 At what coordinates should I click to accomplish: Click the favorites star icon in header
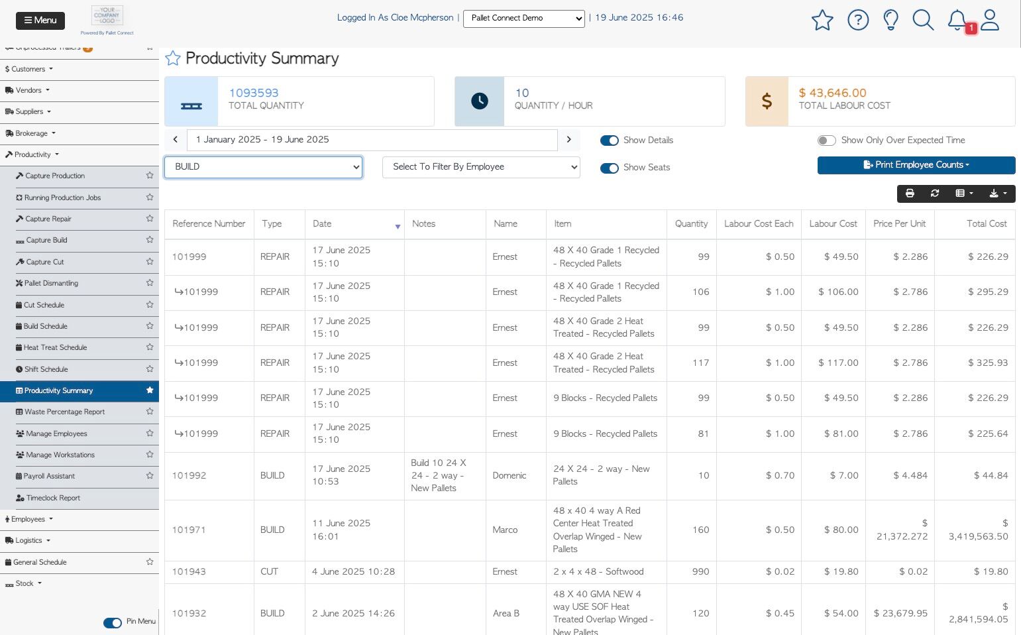point(822,20)
